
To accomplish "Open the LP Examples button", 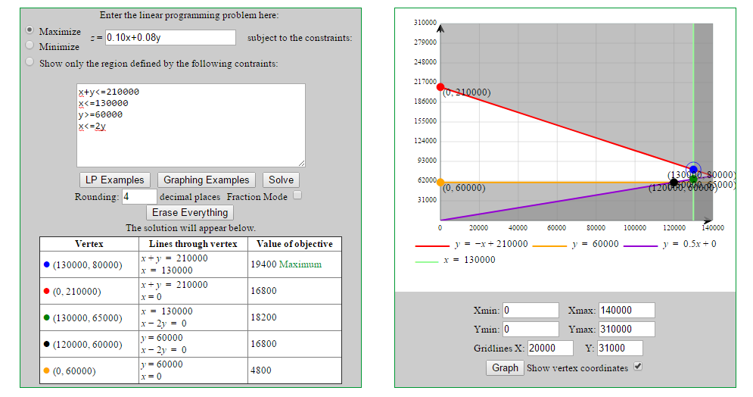I will (x=114, y=180).
